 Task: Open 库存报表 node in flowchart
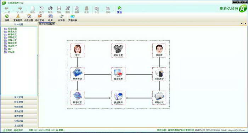tap(118, 74)
